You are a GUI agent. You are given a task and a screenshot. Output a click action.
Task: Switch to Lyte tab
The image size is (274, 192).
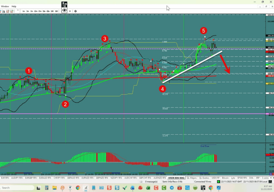[x=233, y=178]
